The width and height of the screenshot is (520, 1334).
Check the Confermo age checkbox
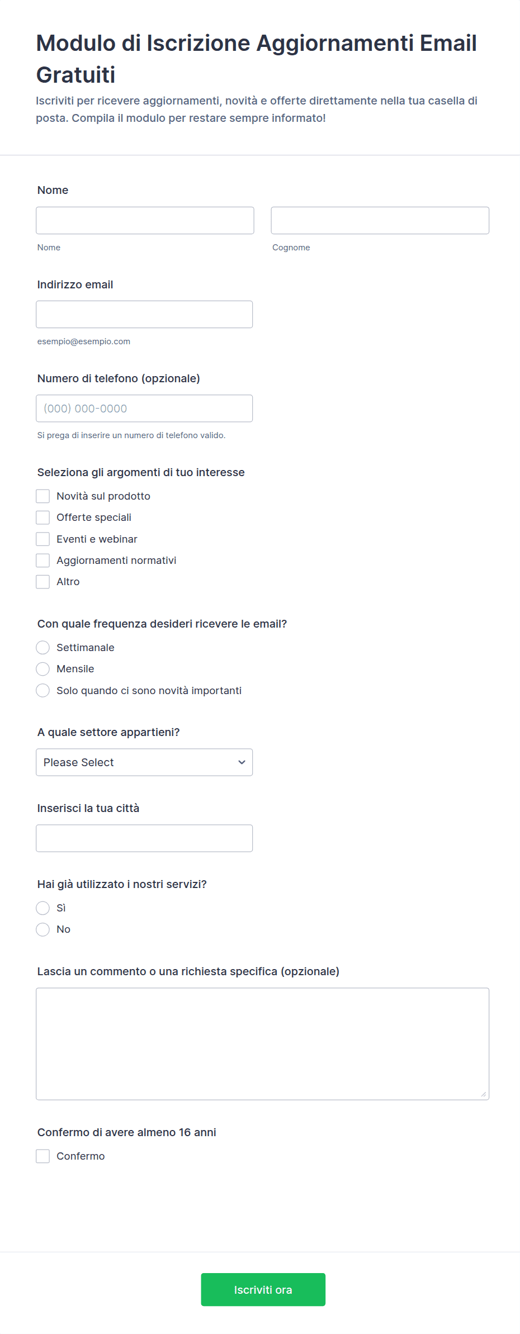[x=43, y=1156]
